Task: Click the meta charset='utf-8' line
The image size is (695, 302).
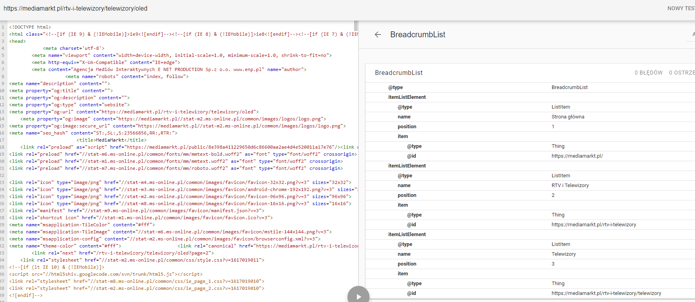Action: [74, 48]
